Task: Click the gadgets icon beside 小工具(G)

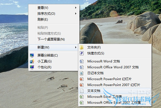Action: (32, 61)
